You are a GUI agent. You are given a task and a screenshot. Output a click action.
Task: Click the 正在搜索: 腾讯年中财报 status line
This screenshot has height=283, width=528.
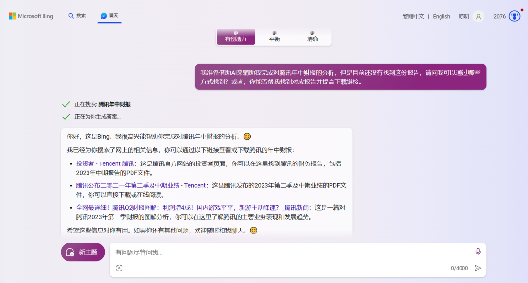(102, 104)
